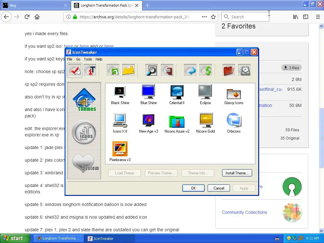
Task: Open the Windows Start menu
Action: coord(15,238)
